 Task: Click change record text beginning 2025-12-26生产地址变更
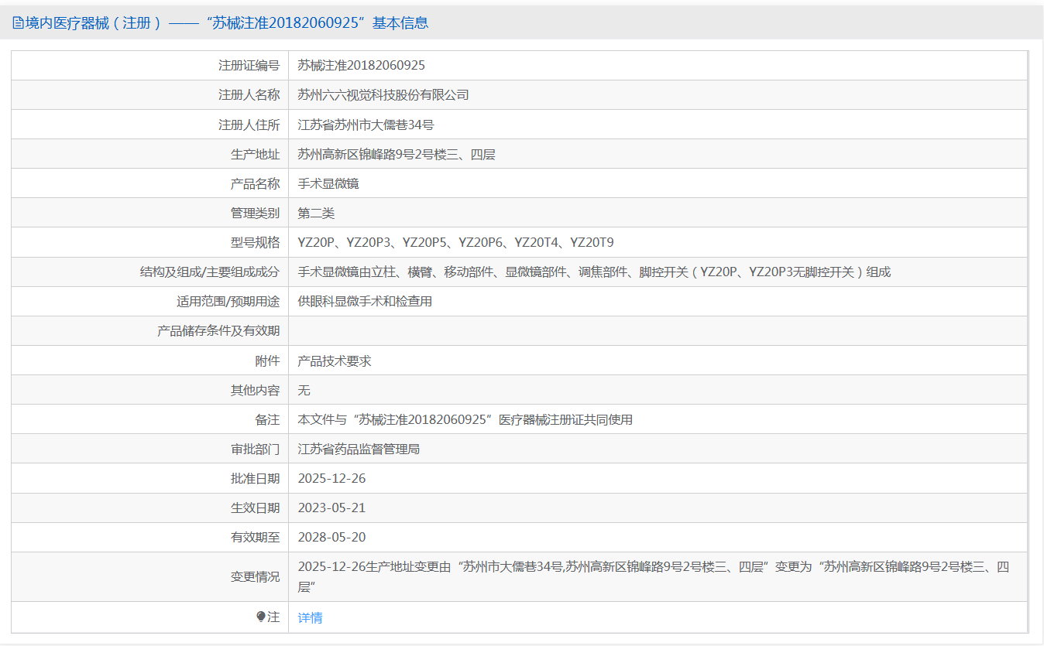tap(654, 577)
